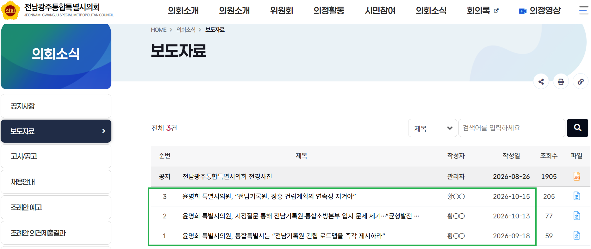The width and height of the screenshot is (591, 249).
Task: Open the 의회소식 top menu
Action: pyautogui.click(x=431, y=10)
